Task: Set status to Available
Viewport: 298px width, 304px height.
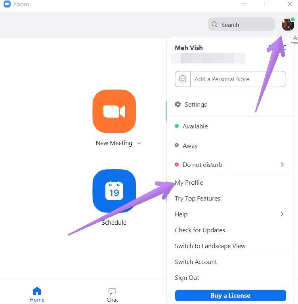Action: click(195, 126)
